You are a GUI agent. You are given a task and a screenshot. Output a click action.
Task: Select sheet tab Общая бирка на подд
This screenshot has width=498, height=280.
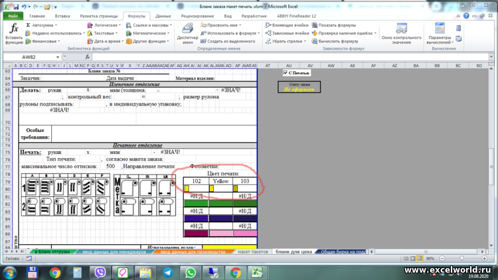(343, 251)
